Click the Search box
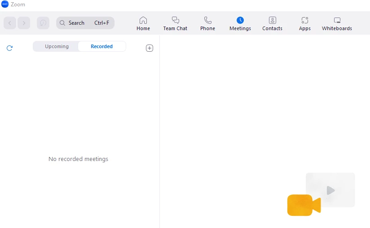Image resolution: width=370 pixels, height=228 pixels. pos(85,23)
